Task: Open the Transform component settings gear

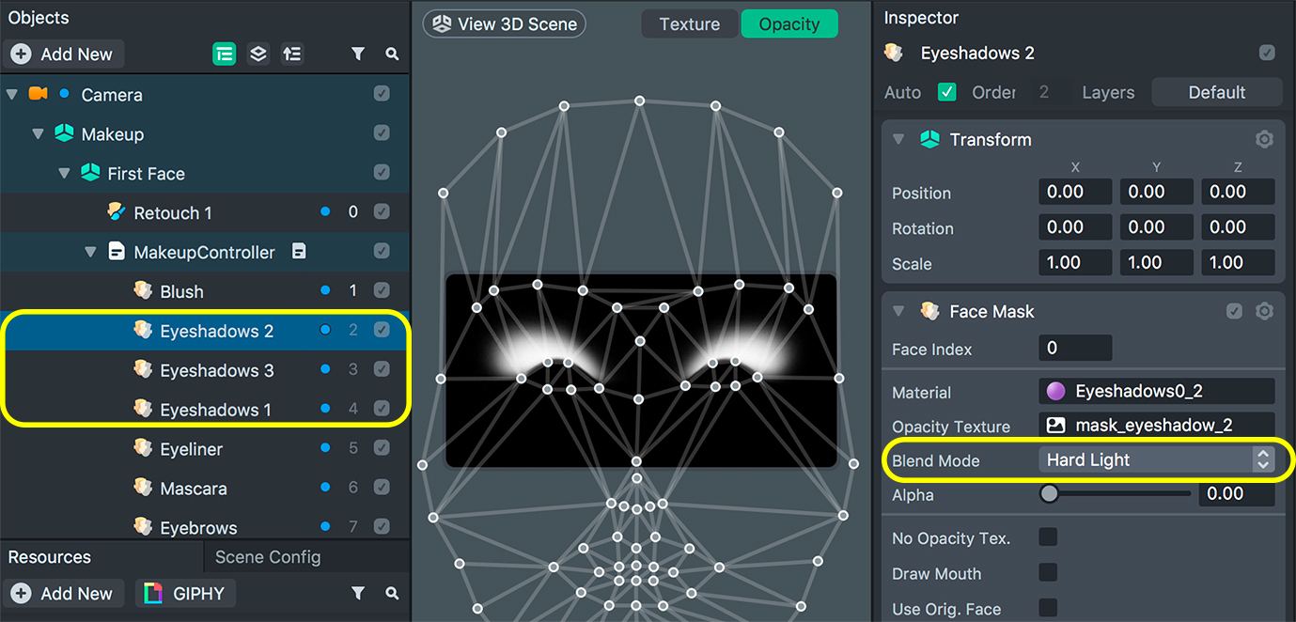Action: pyautogui.click(x=1264, y=140)
